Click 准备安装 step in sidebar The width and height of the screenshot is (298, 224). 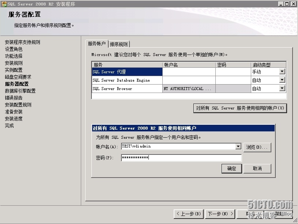click(14, 112)
